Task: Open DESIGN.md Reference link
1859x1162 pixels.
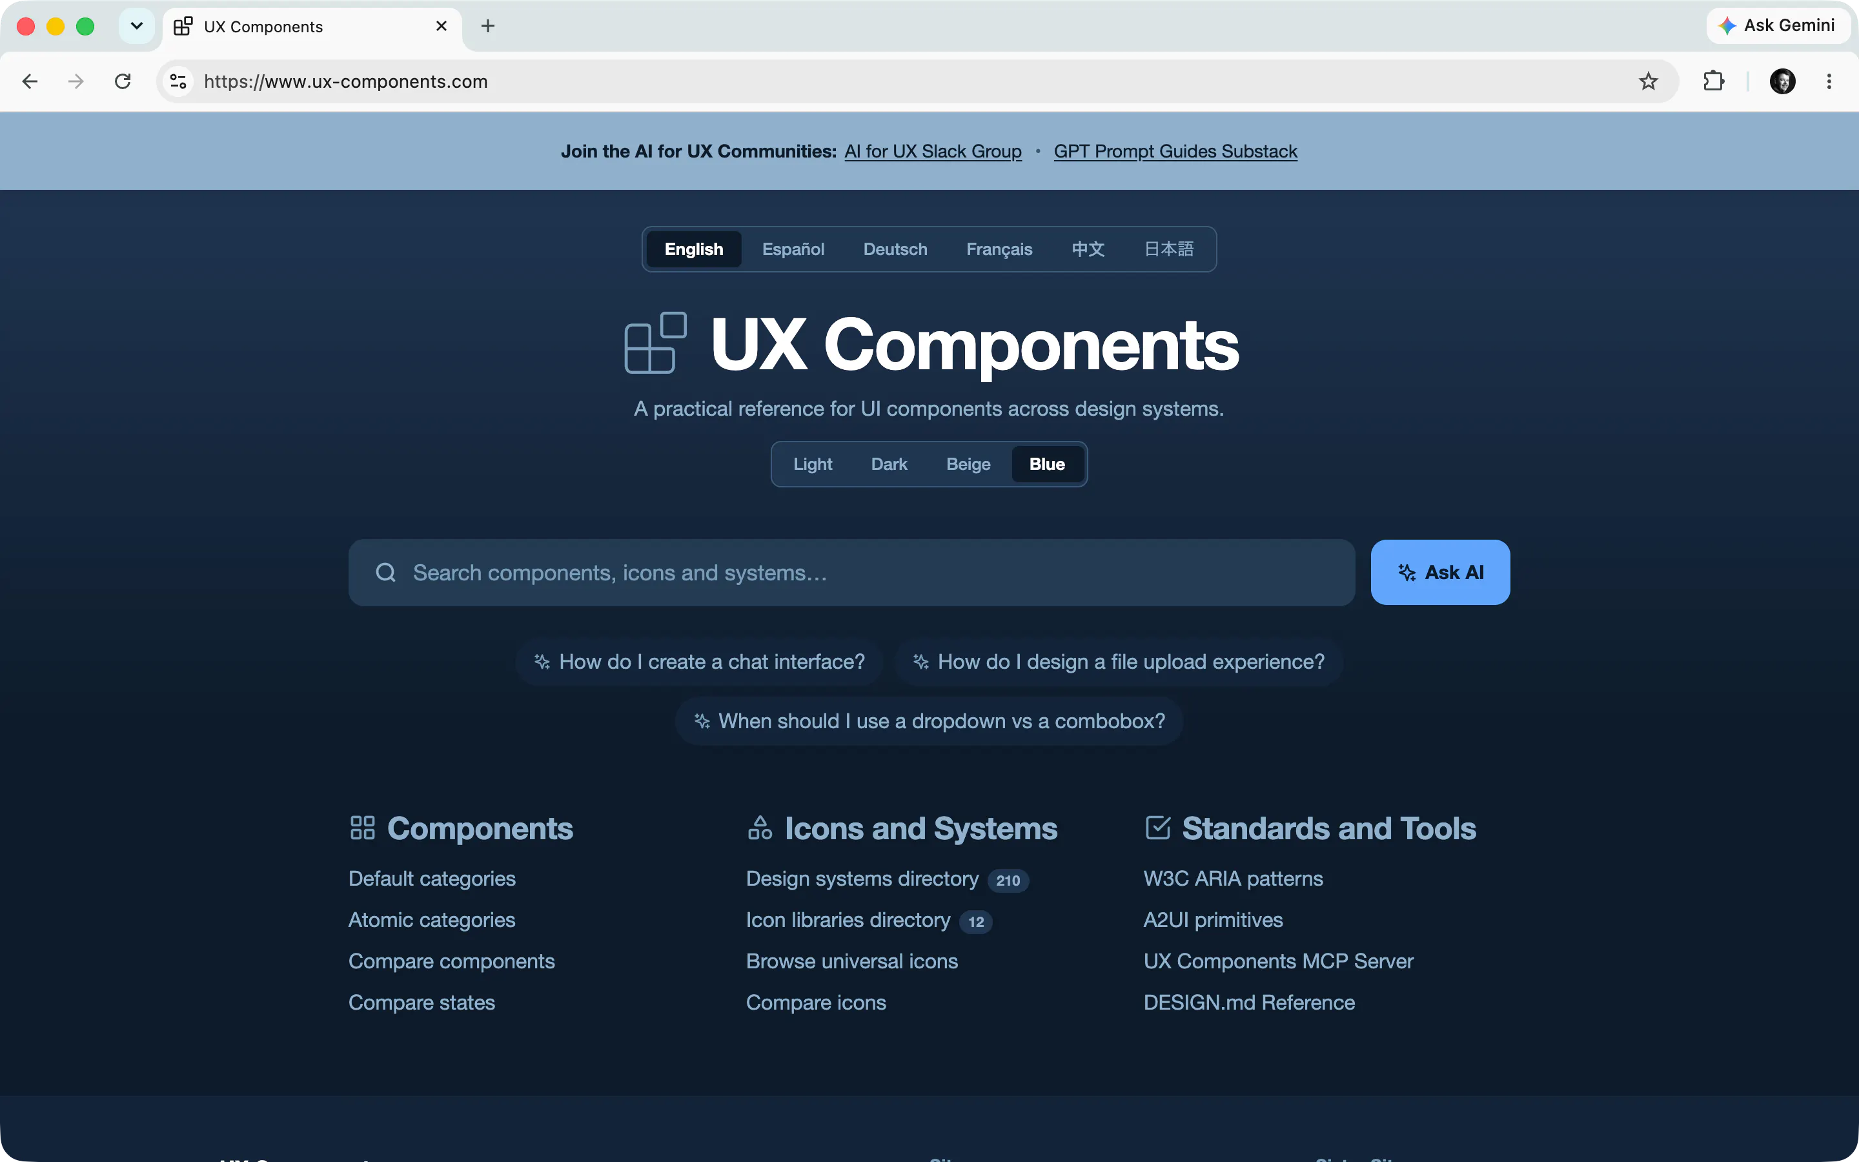Action: coord(1249,1002)
